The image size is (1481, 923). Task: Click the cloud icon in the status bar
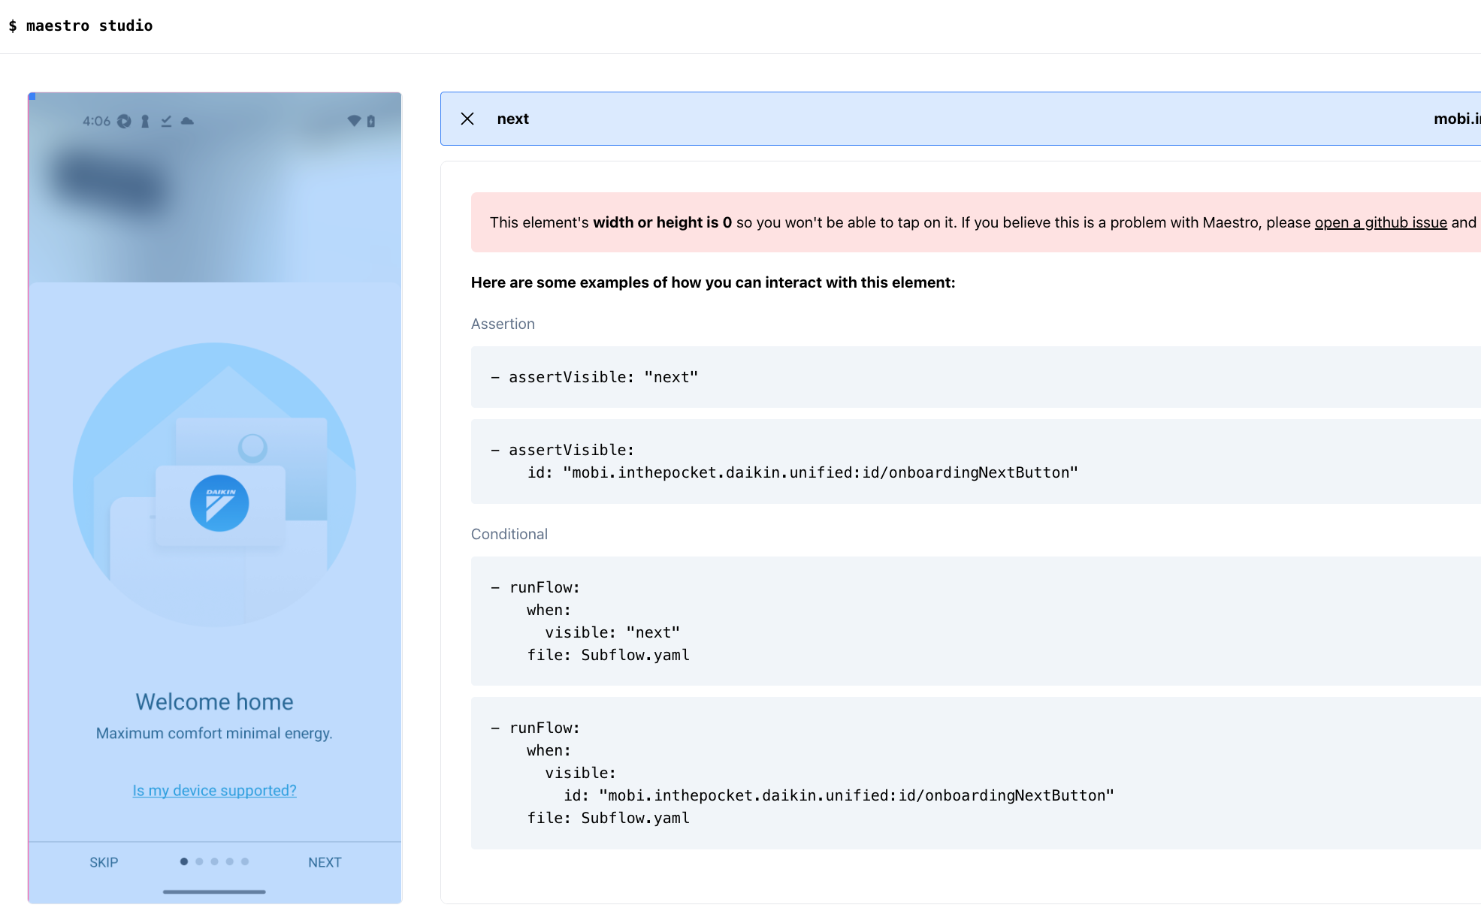188,121
